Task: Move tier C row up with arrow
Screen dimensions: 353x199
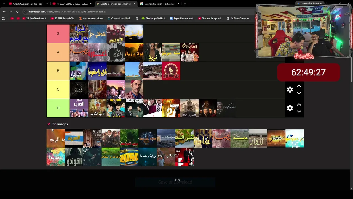Action: pyautogui.click(x=299, y=86)
